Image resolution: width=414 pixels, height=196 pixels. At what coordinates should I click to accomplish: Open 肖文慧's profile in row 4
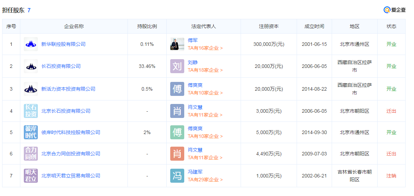pos(195,107)
